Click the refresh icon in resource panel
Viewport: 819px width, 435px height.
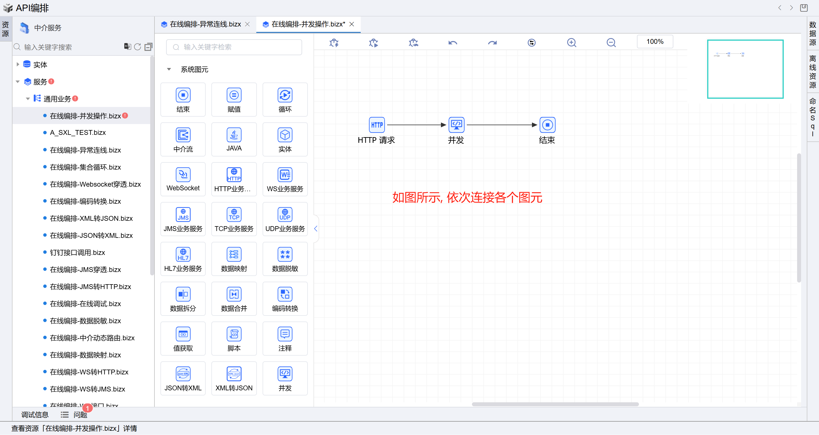tap(137, 47)
